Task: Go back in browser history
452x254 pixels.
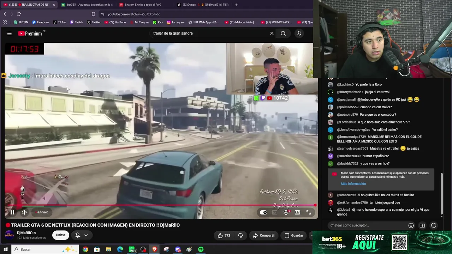Action: (x=5, y=14)
